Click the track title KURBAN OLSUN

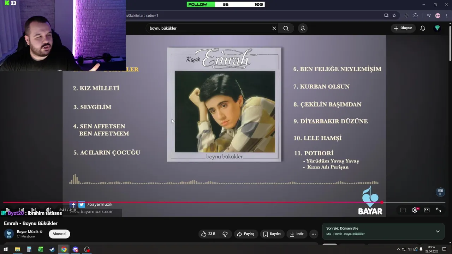tap(325, 86)
